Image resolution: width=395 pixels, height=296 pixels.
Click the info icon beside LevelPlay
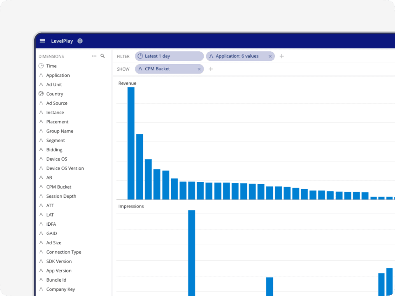(x=80, y=41)
